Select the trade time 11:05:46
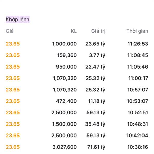154x154 pixels. pyautogui.click(x=138, y=67)
